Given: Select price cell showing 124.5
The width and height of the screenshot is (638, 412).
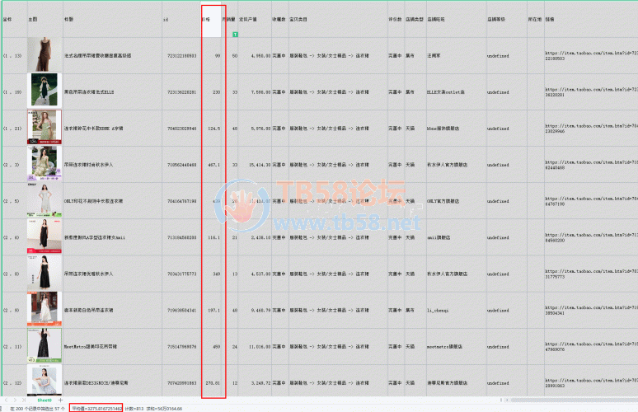Looking at the screenshot, I should pos(213,128).
